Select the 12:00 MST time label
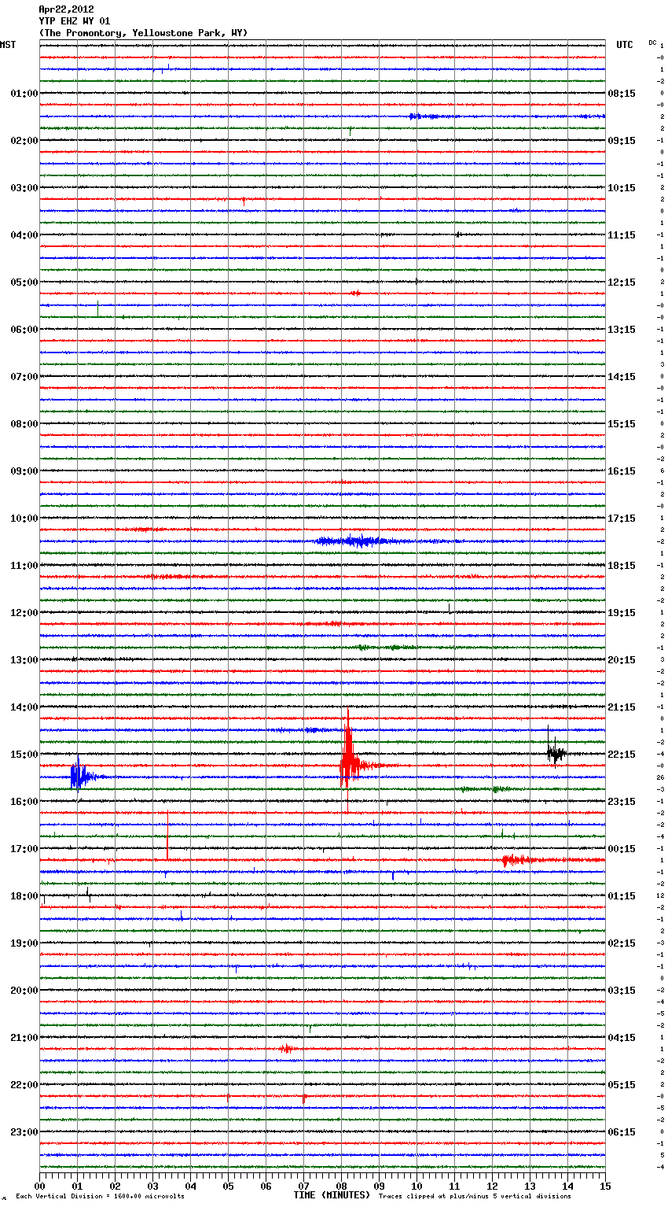 click(x=24, y=613)
